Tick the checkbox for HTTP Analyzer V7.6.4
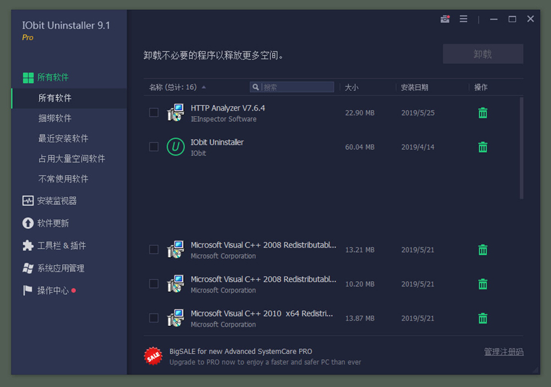This screenshot has height=387, width=551. (154, 112)
